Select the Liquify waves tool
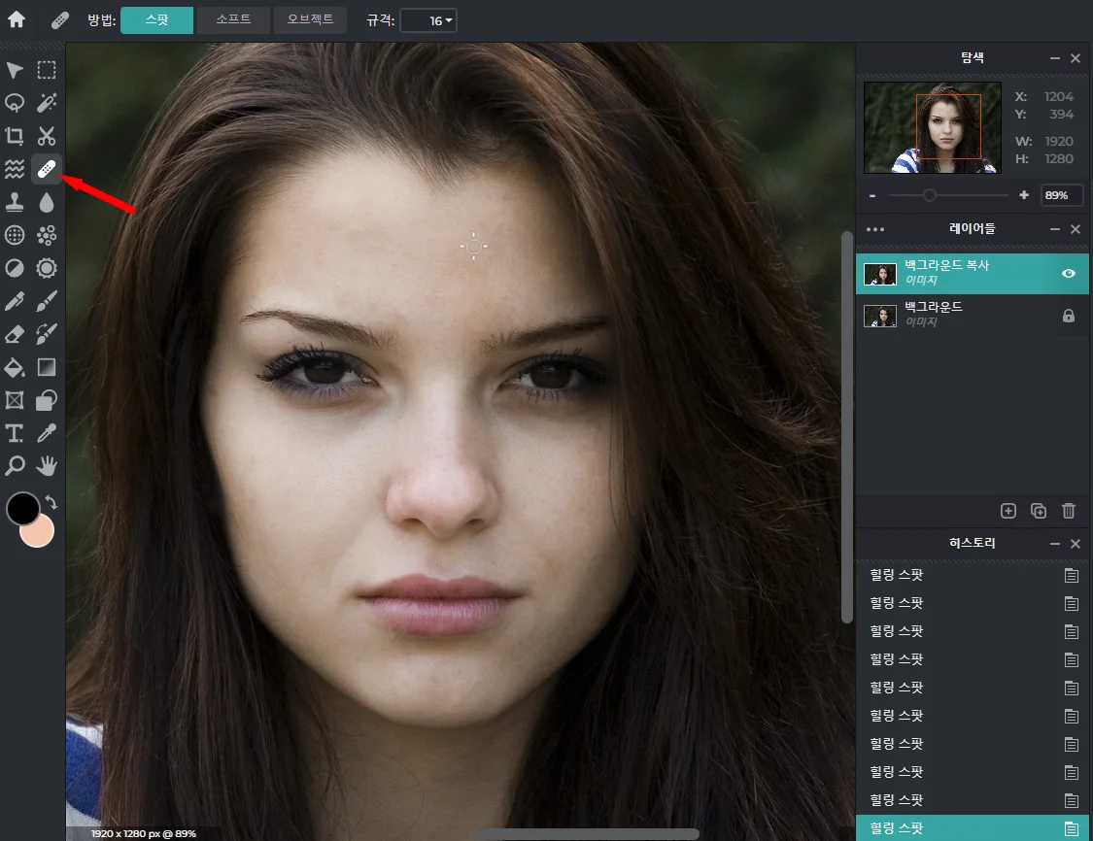Screen dimensions: 1093x841 click(x=15, y=169)
